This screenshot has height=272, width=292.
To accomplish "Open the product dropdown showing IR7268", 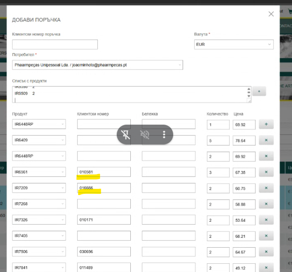I will [x=39, y=204].
